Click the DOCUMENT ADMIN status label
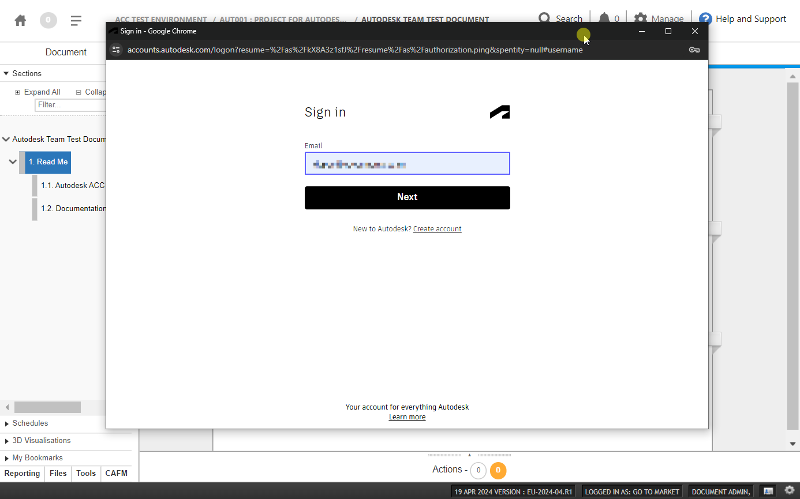Viewport: 800px width, 499px height. point(721,492)
